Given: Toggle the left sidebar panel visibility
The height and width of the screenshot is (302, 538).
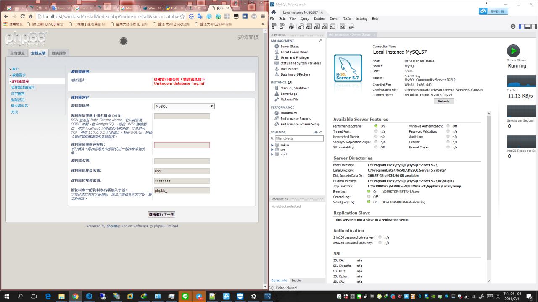Looking at the screenshot, I should (522, 26).
